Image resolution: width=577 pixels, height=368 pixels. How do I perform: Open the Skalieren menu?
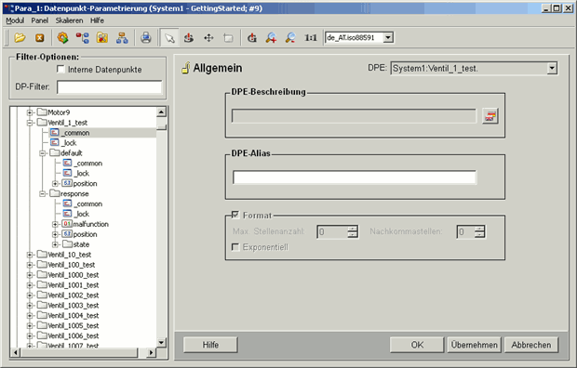pos(69,20)
